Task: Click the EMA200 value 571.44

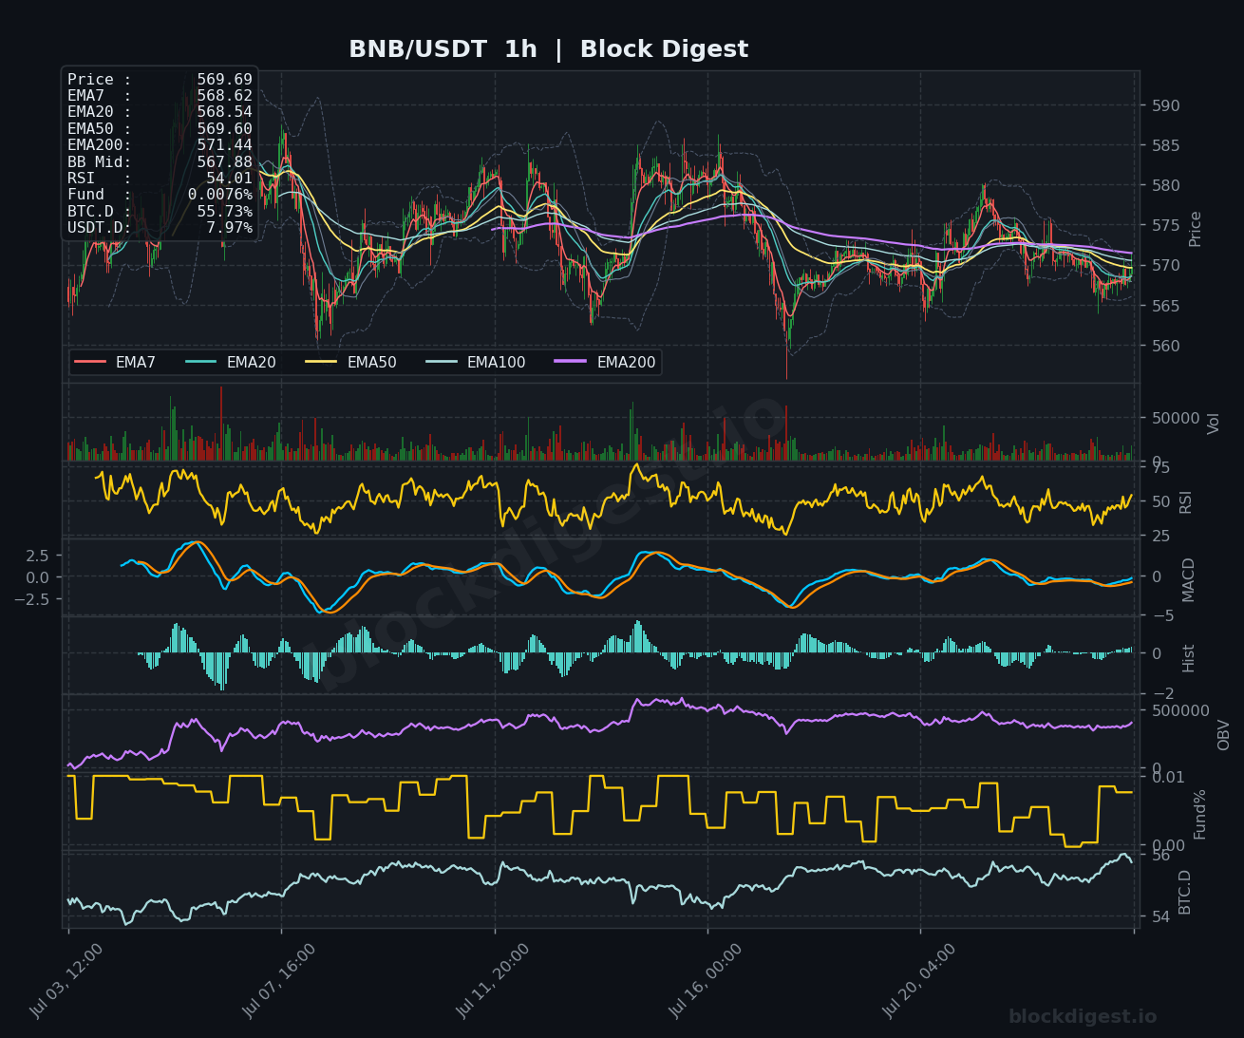Action: click(x=225, y=145)
